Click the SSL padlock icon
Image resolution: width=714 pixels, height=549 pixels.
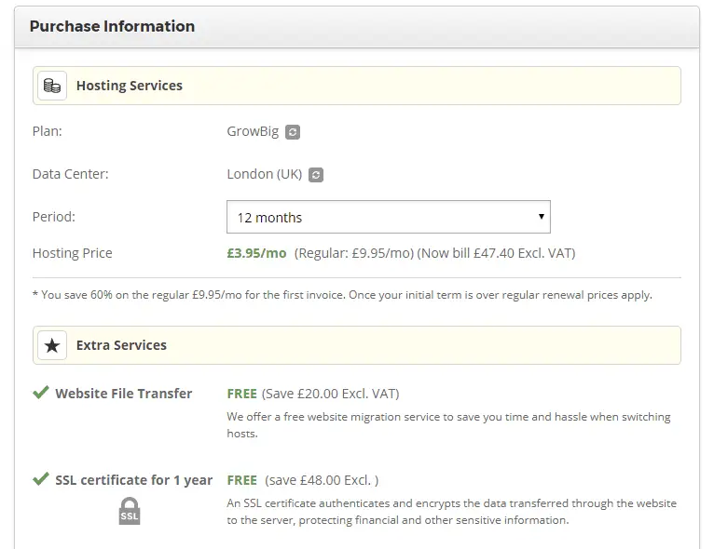coord(130,511)
